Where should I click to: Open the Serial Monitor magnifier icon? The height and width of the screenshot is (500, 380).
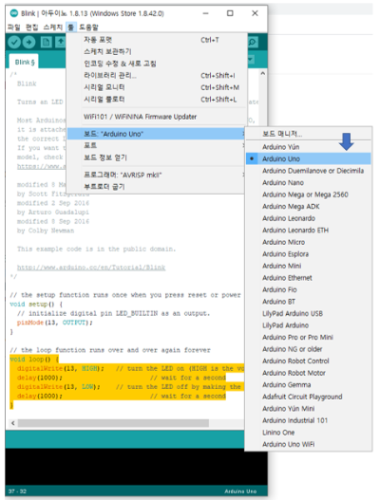(x=253, y=42)
